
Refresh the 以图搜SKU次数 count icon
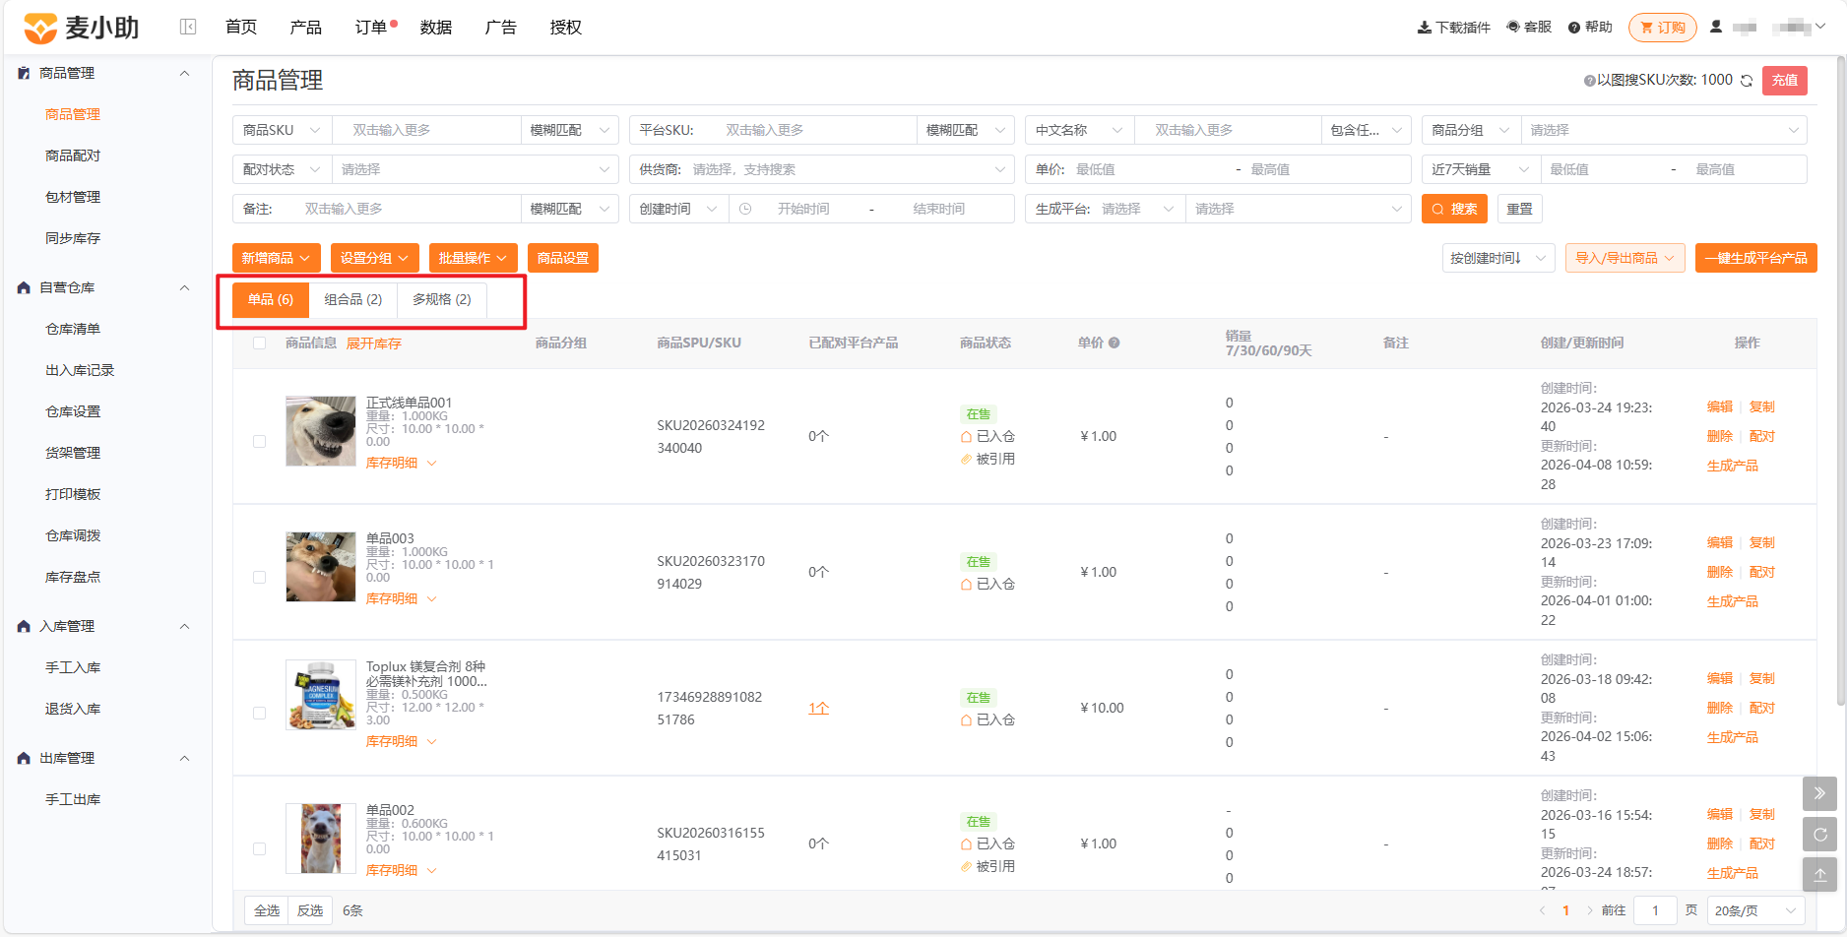(1747, 81)
